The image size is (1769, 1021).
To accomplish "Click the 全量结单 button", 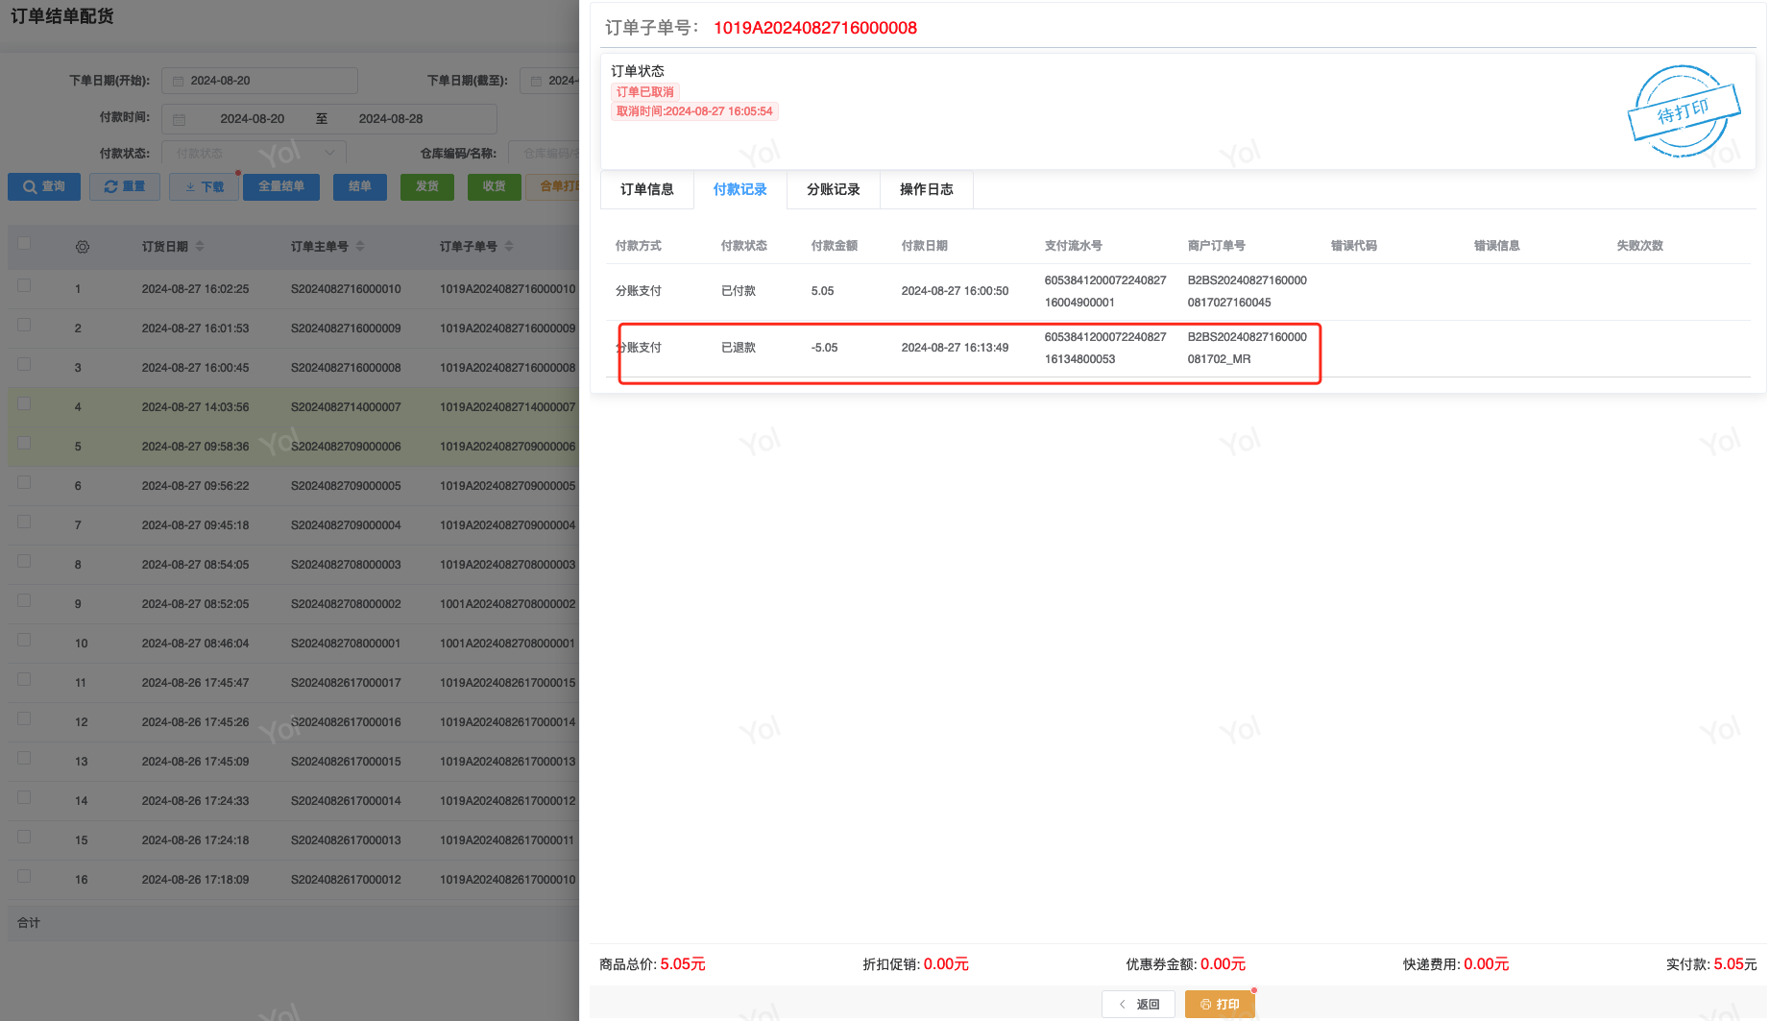I will tap(281, 187).
